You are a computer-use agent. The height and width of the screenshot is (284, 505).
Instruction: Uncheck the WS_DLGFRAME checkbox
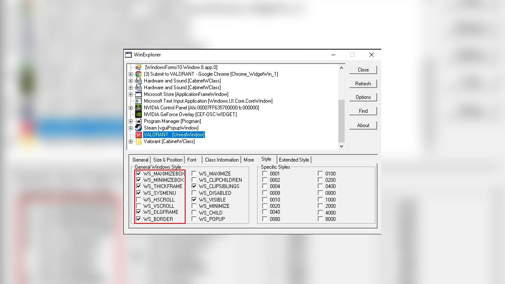click(x=138, y=212)
